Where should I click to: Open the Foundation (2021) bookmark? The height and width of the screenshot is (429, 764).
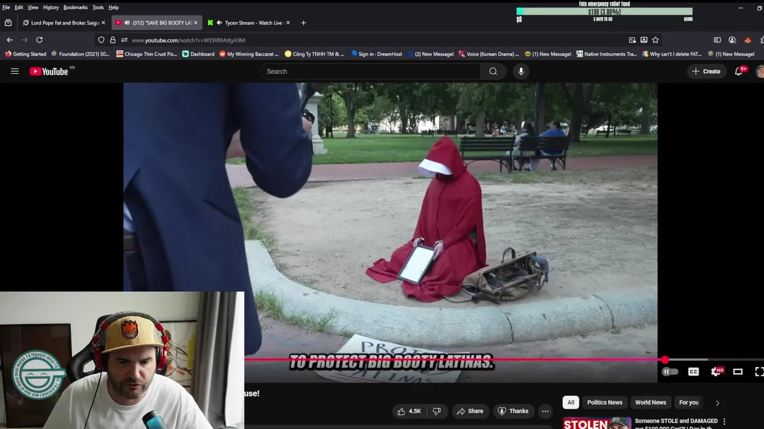[x=81, y=54]
